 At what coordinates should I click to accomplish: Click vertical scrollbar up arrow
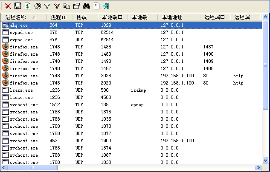tap(265, 17)
